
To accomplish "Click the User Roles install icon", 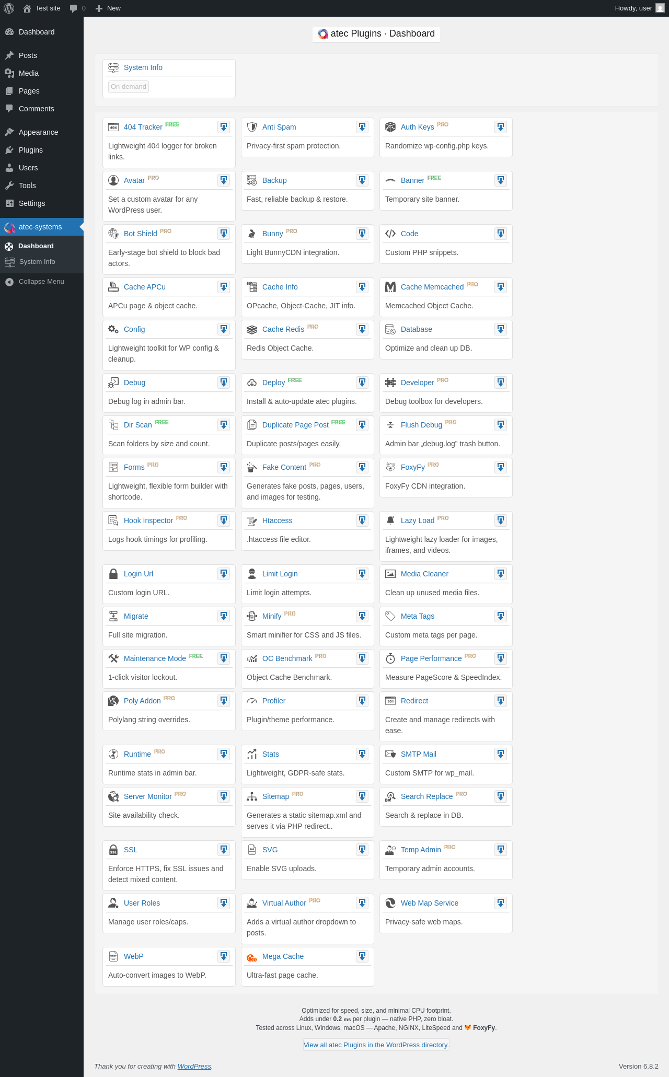I will tap(224, 903).
